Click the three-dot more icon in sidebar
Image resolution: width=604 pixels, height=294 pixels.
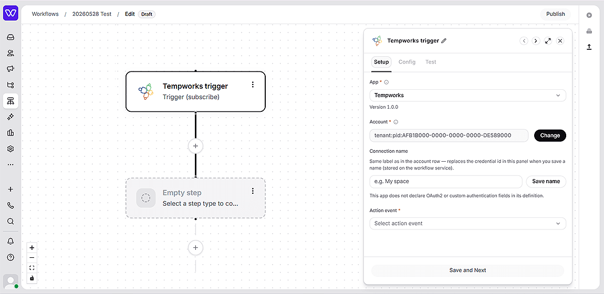tap(11, 165)
